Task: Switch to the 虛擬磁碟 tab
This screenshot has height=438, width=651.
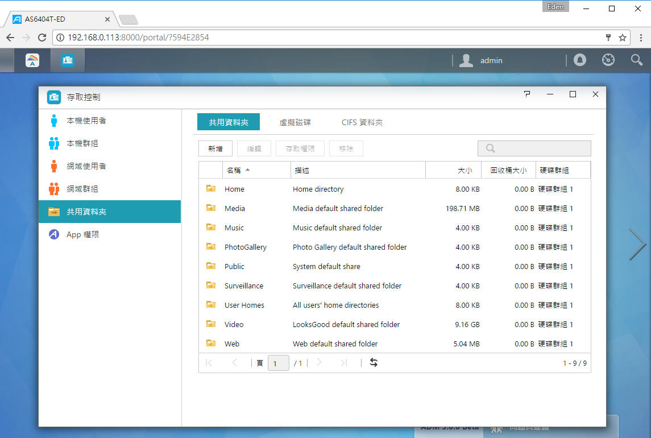Action: [295, 122]
